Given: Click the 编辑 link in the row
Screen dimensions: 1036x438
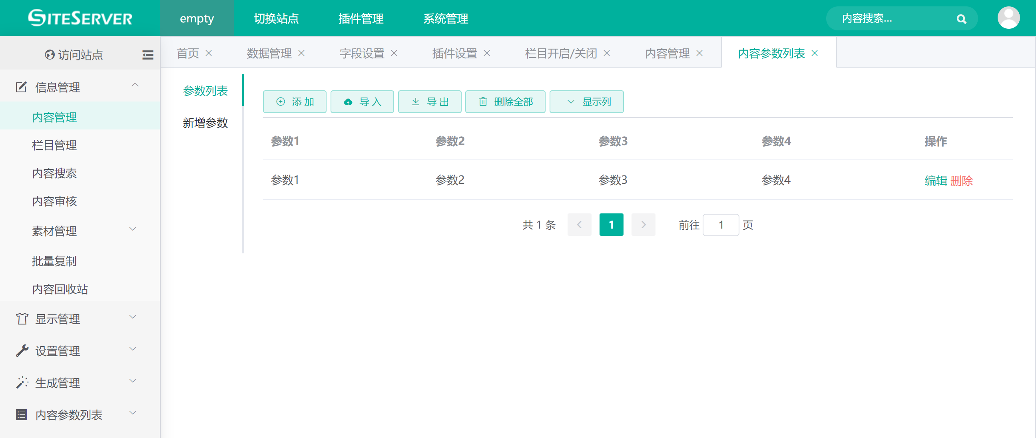Looking at the screenshot, I should [935, 181].
